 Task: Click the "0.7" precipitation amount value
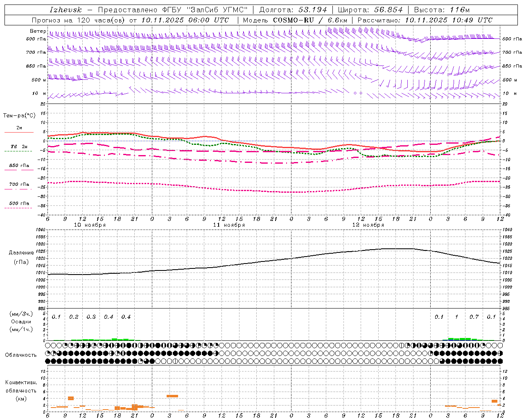pos(474,317)
